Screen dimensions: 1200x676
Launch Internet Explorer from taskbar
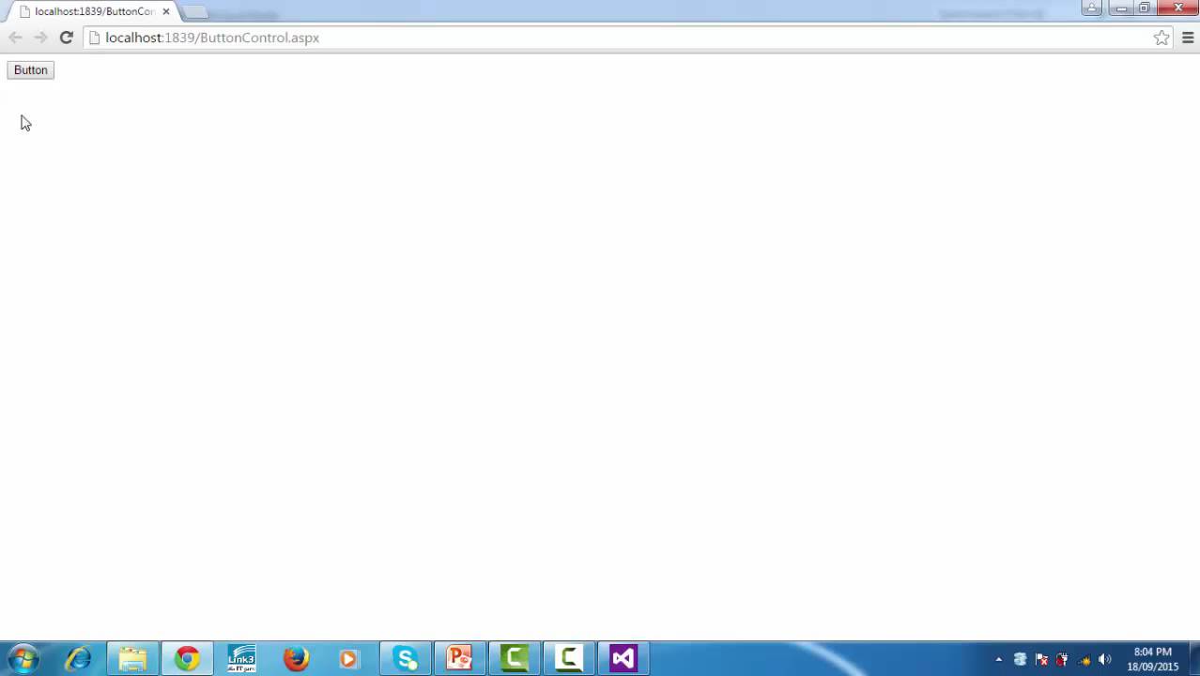(x=78, y=659)
